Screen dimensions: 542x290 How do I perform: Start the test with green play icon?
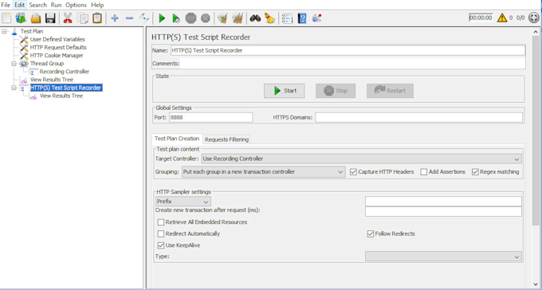[162, 18]
